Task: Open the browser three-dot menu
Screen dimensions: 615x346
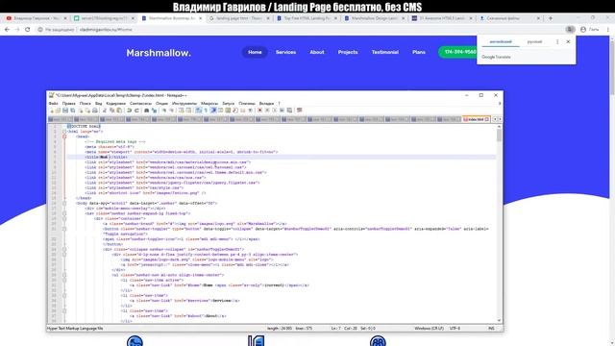Action: click(608, 30)
